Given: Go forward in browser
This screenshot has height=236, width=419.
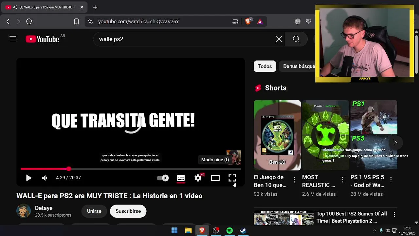Looking at the screenshot, I should click(18, 21).
